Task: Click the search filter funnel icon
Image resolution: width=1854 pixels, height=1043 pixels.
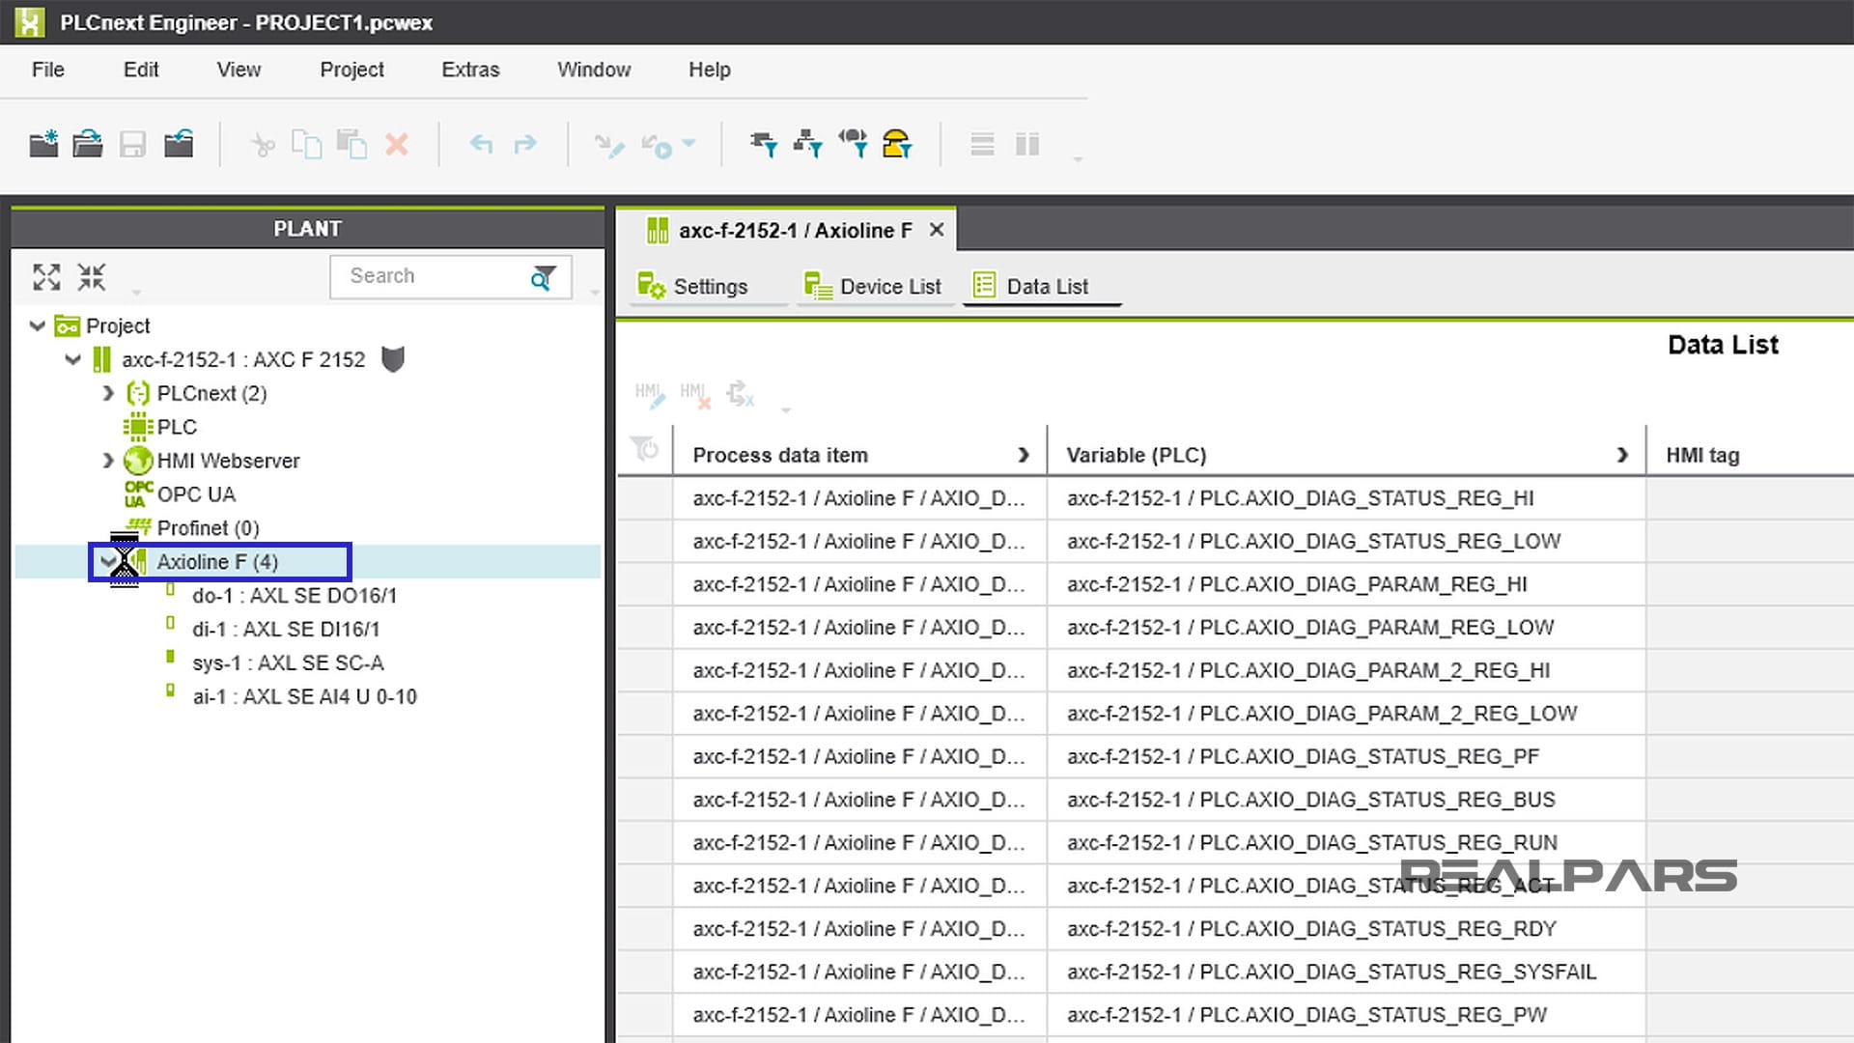Action: click(x=544, y=277)
